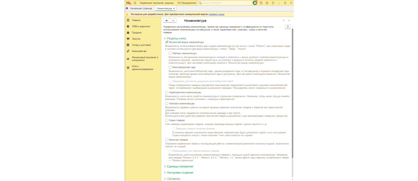Open the 1C logo menu

point(128,3)
